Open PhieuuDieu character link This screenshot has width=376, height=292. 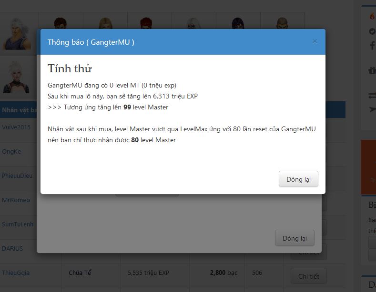17,175
